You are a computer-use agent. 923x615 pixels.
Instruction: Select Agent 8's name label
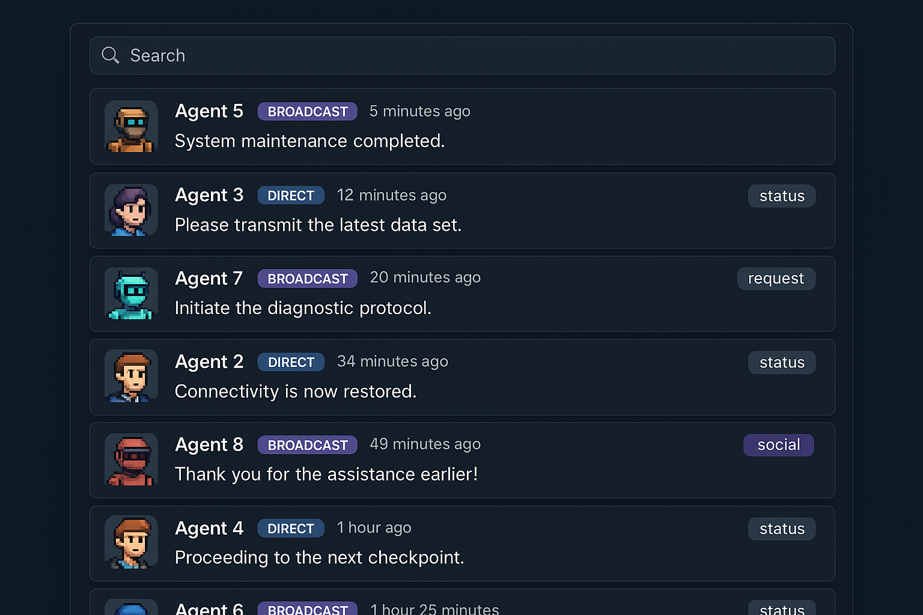pyautogui.click(x=209, y=444)
